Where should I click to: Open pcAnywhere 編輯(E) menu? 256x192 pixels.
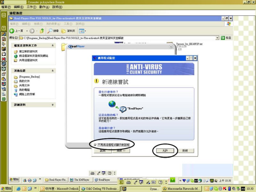(x=19, y=7)
